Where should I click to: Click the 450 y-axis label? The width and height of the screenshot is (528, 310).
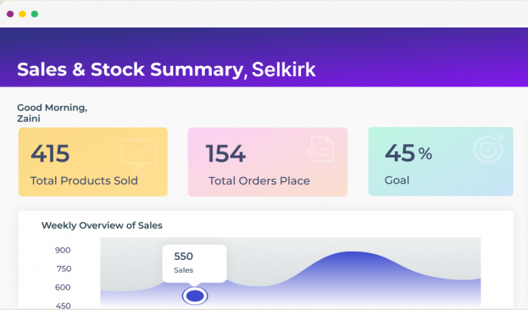click(63, 305)
